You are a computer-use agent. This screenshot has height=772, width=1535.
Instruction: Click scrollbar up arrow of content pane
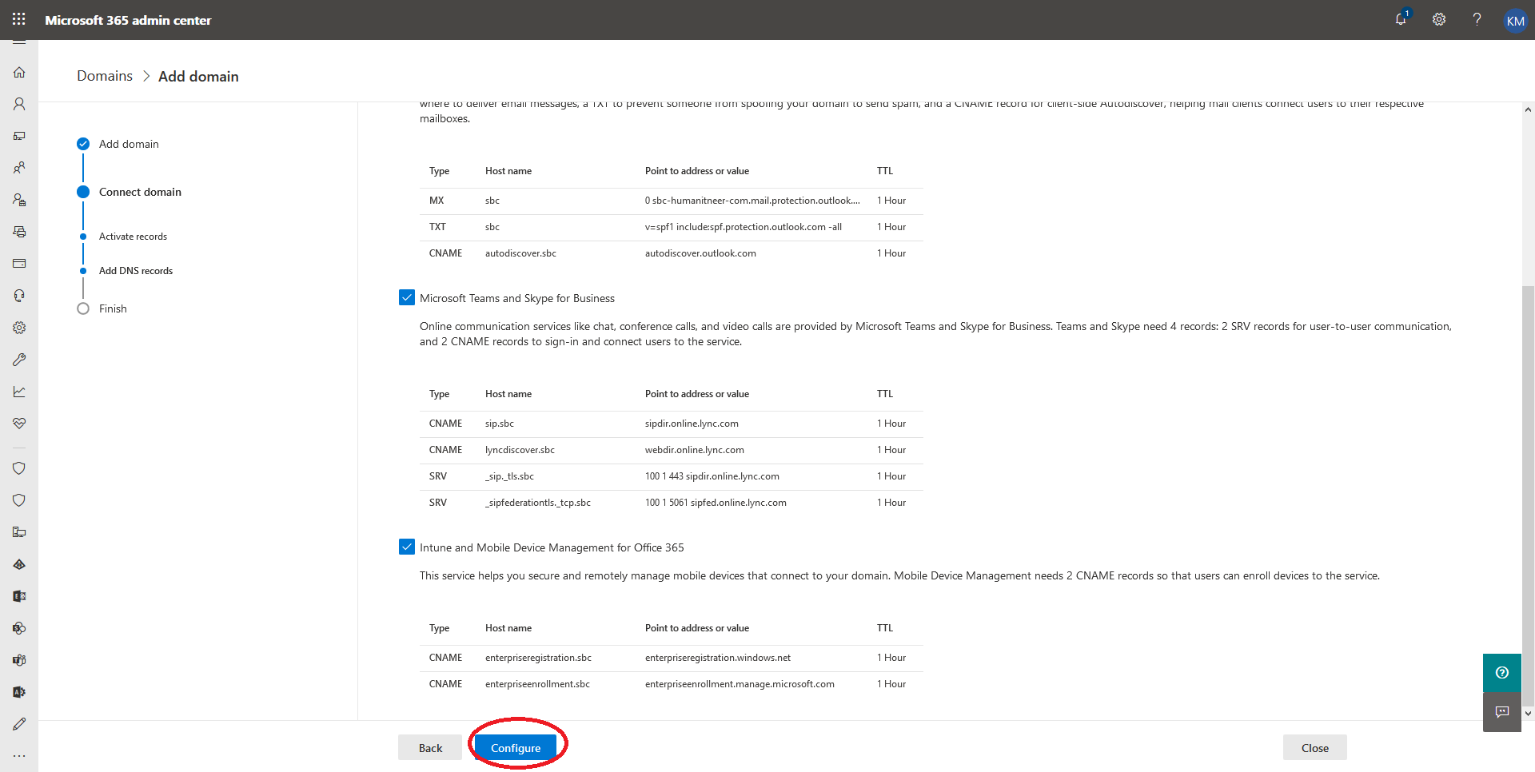click(x=1528, y=110)
